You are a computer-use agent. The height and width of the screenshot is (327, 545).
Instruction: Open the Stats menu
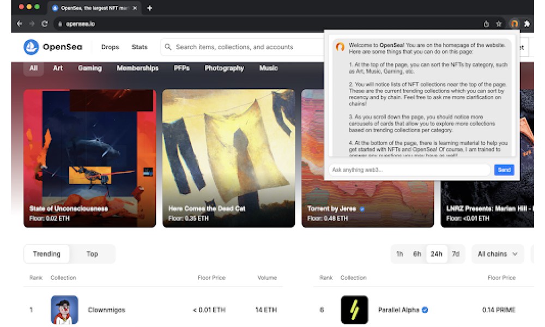click(x=140, y=47)
